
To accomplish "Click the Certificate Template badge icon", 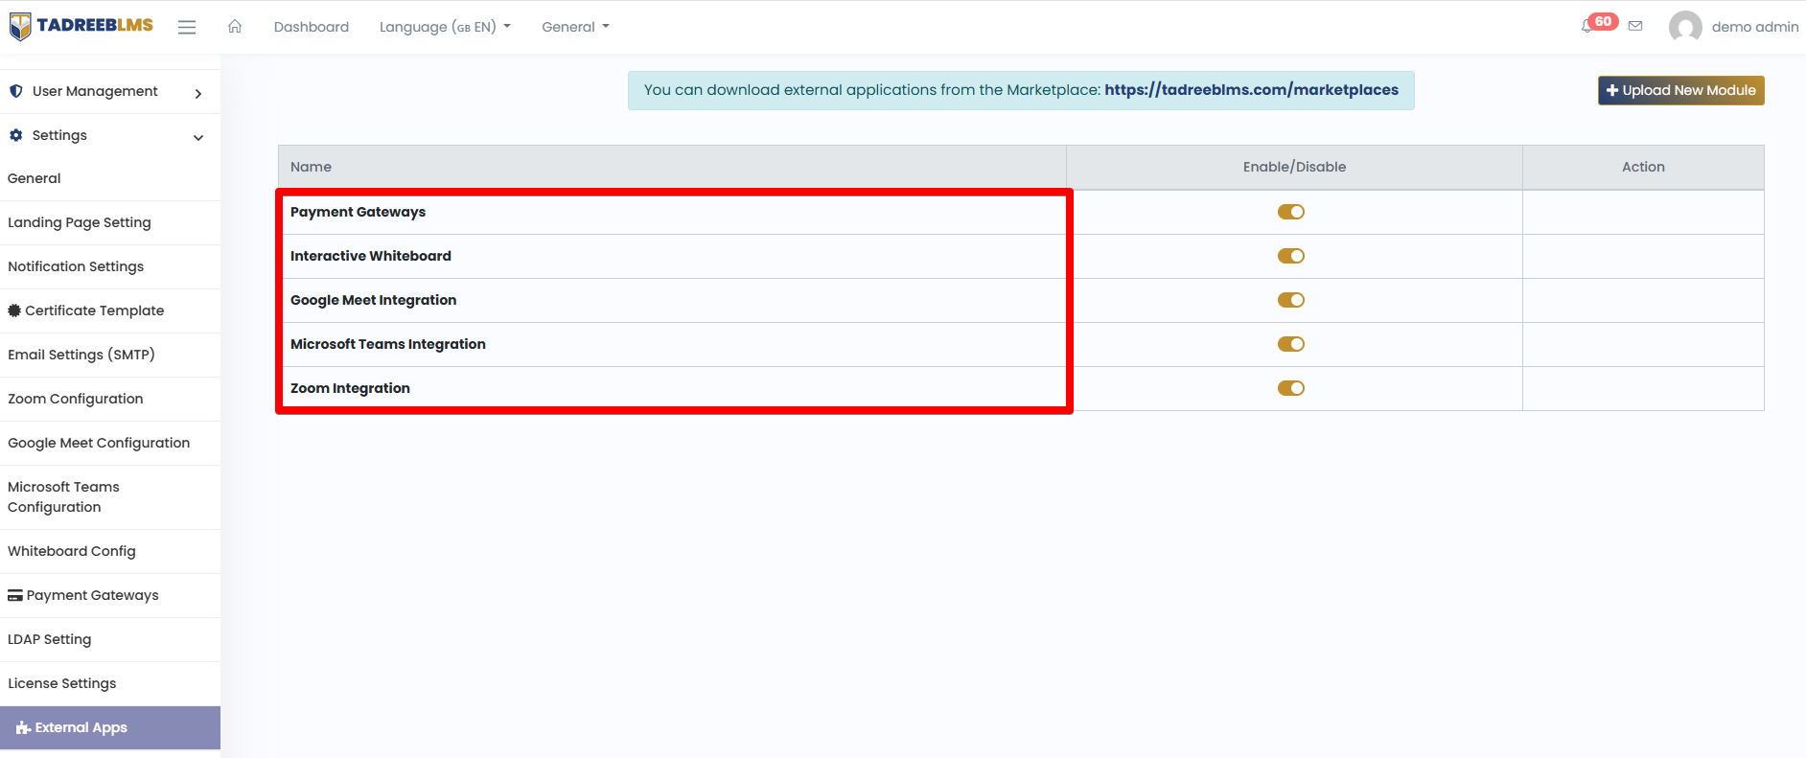I will pyautogui.click(x=14, y=310).
